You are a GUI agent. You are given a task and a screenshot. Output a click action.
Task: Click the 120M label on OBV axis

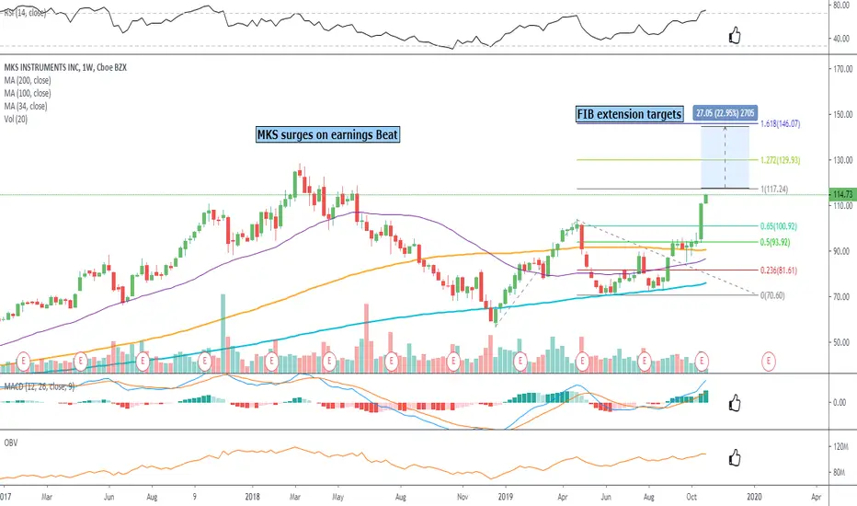(x=841, y=447)
